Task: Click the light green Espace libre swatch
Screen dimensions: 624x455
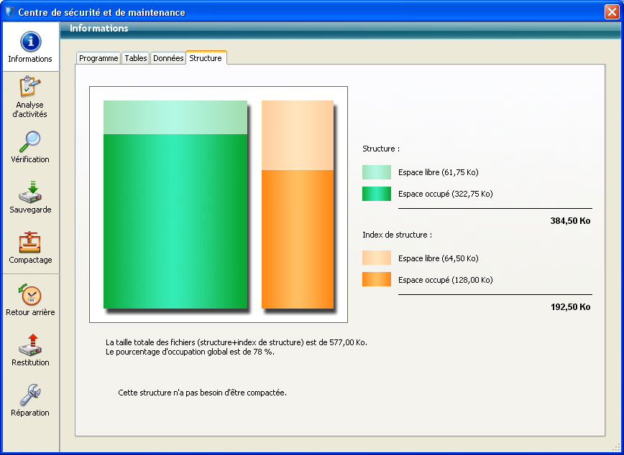Action: pos(377,172)
